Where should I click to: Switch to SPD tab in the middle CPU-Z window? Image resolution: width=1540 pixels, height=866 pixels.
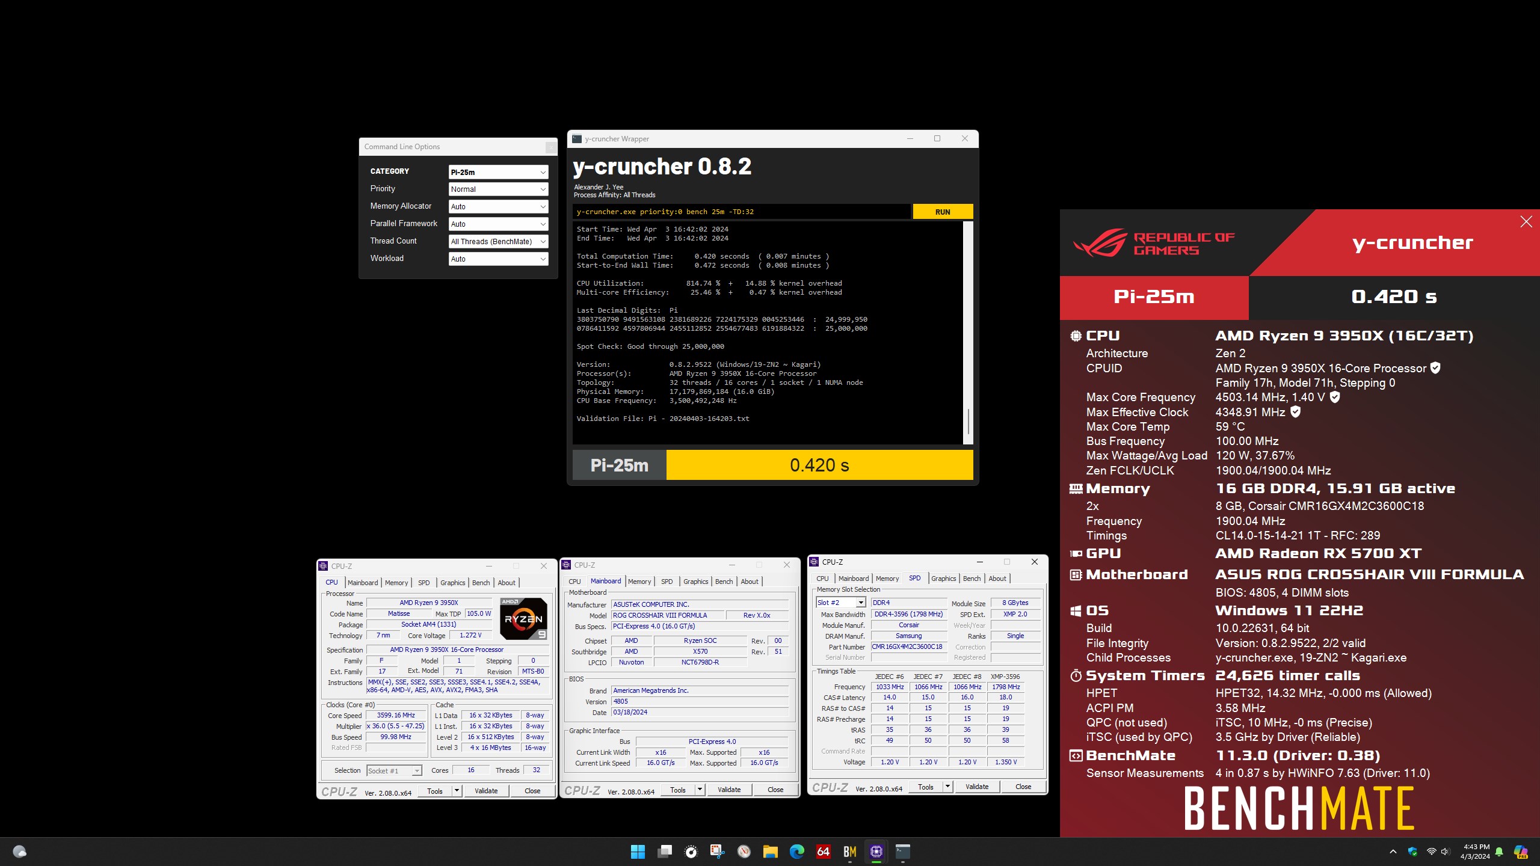point(667,582)
